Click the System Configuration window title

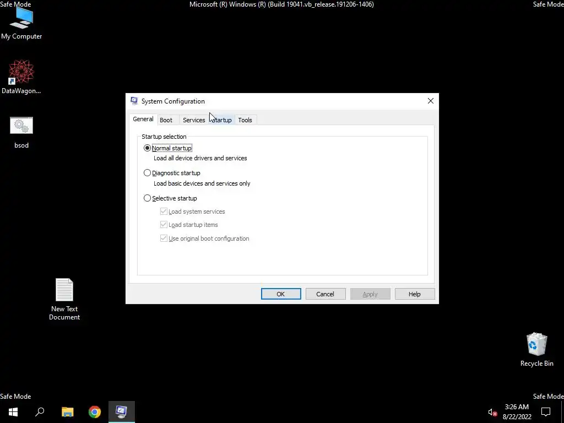[x=173, y=101]
